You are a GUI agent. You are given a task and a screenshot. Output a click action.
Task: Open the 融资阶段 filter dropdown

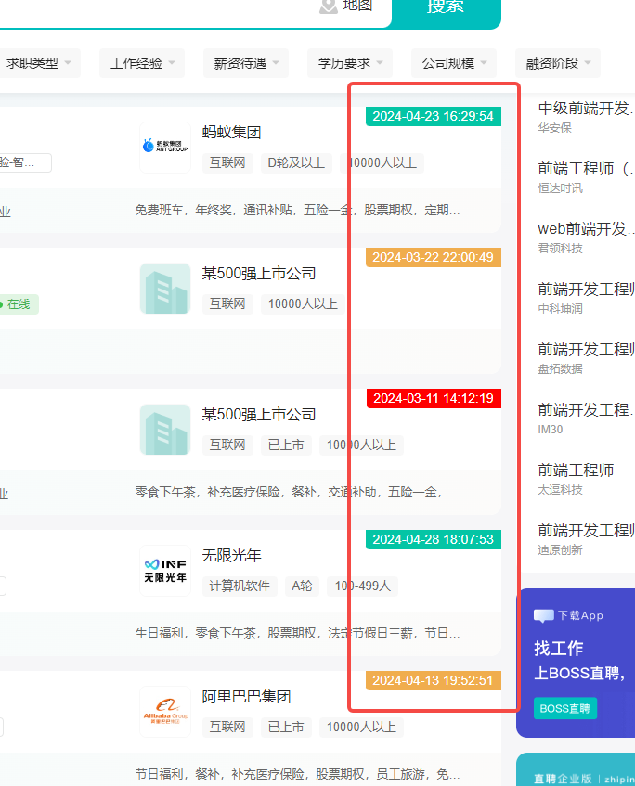(557, 63)
